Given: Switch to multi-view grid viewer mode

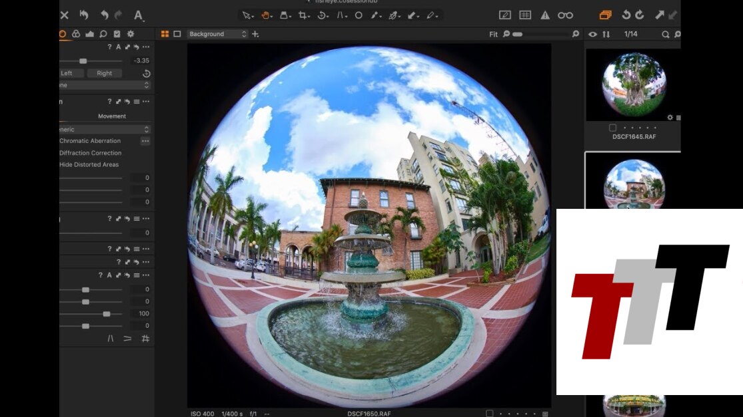Looking at the screenshot, I should [165, 34].
